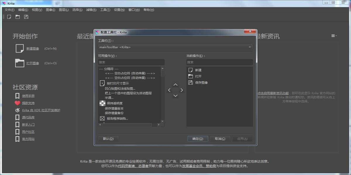Click the search field above available actions
The width and height of the screenshot is (351, 175).
[x=131, y=62]
